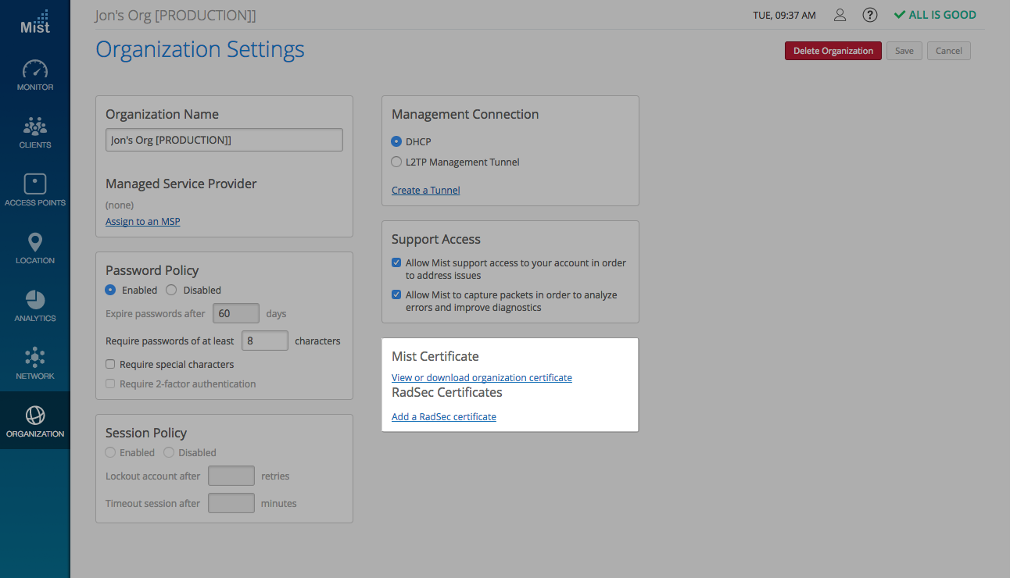Set Password Policy to Disabled
The width and height of the screenshot is (1010, 578).
(171, 290)
